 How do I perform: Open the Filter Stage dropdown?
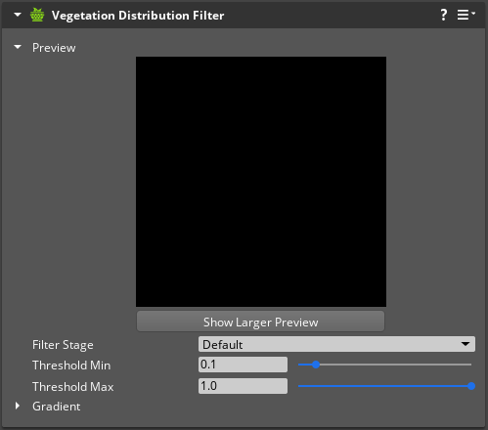pos(336,344)
